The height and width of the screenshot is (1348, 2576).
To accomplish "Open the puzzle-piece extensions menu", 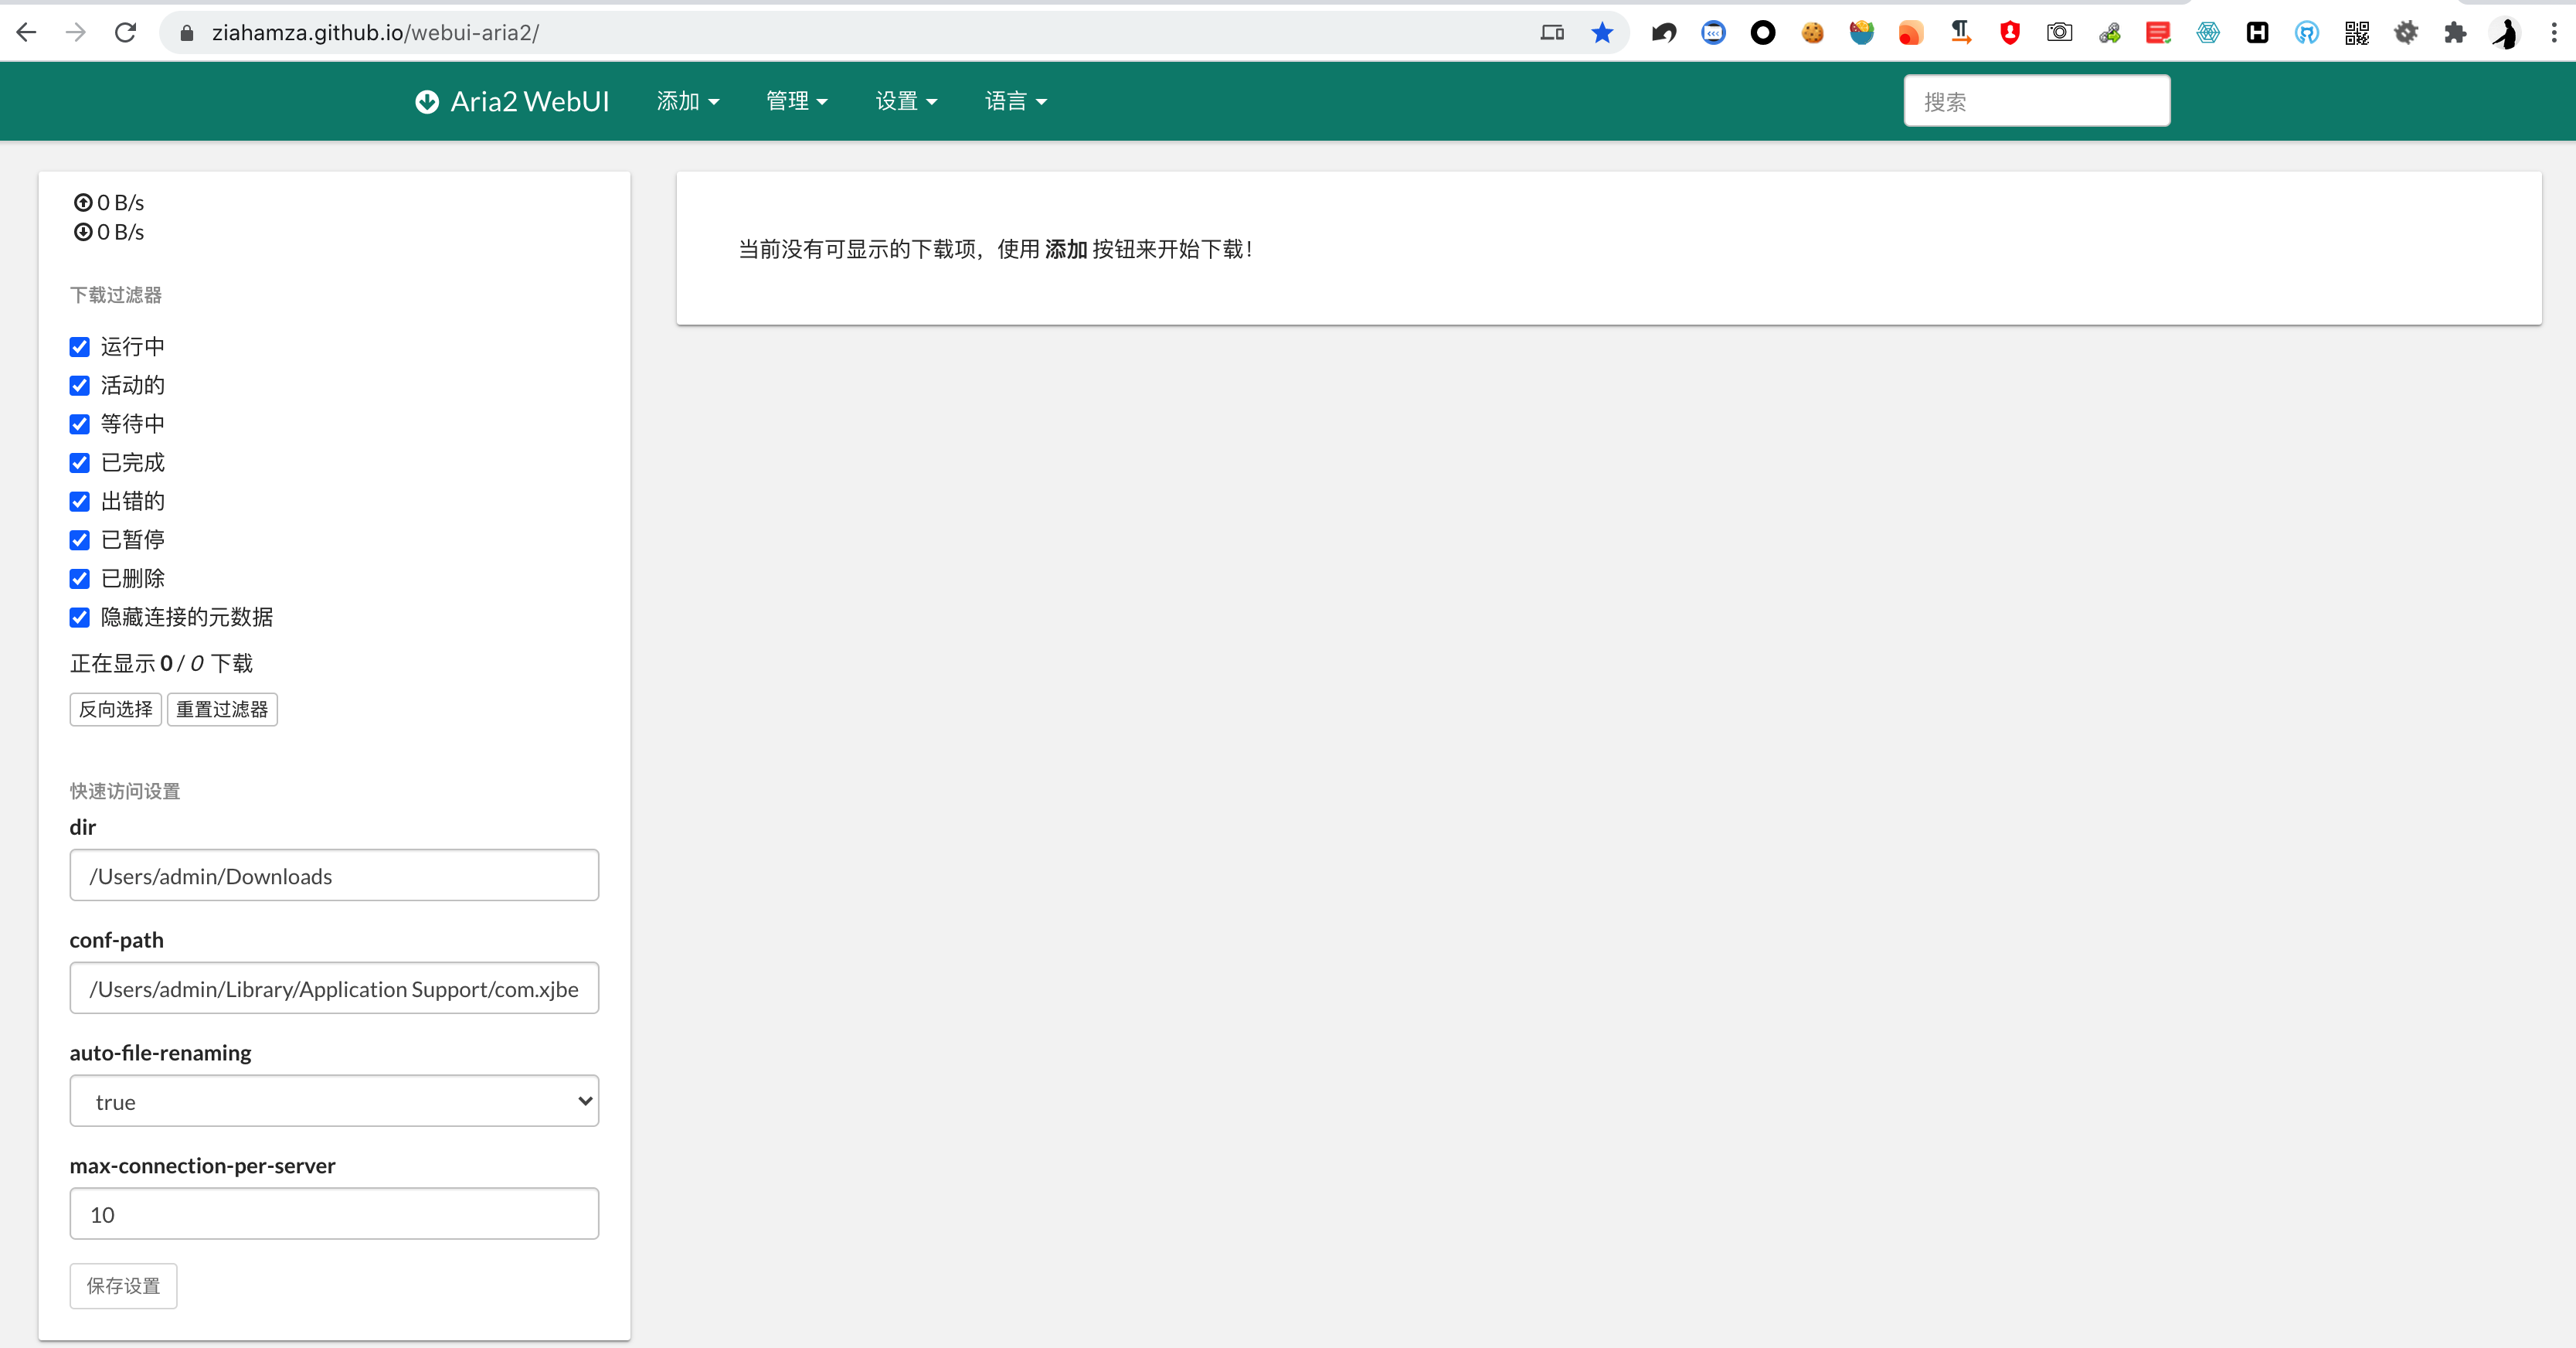I will (2455, 33).
